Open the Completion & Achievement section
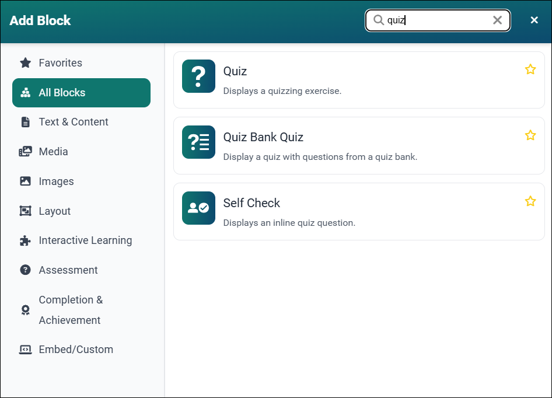Viewport: 552px width, 398px height. (70, 310)
